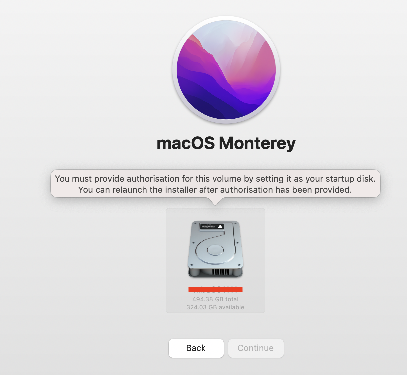
Task: Click the tooltip pointer arrow above the disk
Action: (x=215, y=201)
